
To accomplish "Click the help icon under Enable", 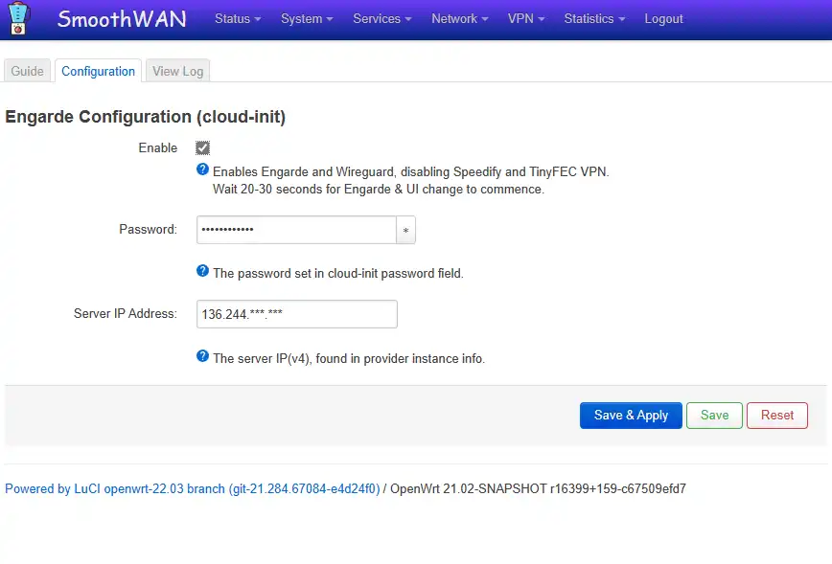I will coord(202,169).
